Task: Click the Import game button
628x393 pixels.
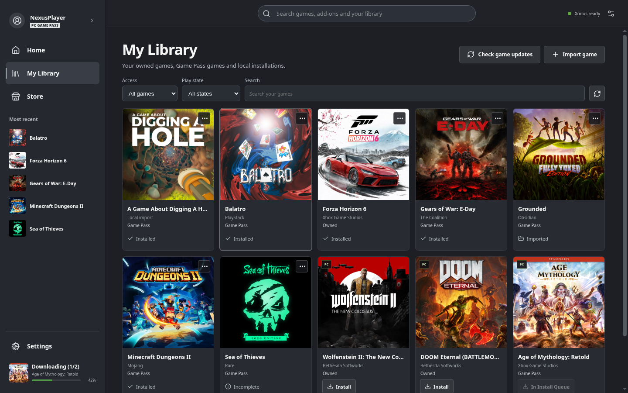Action: click(574, 55)
